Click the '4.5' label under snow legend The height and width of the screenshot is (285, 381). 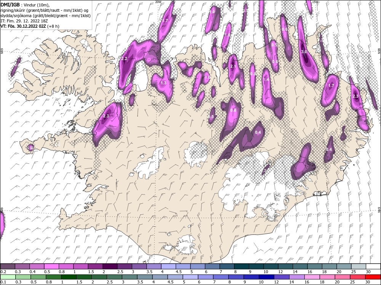click(179, 272)
